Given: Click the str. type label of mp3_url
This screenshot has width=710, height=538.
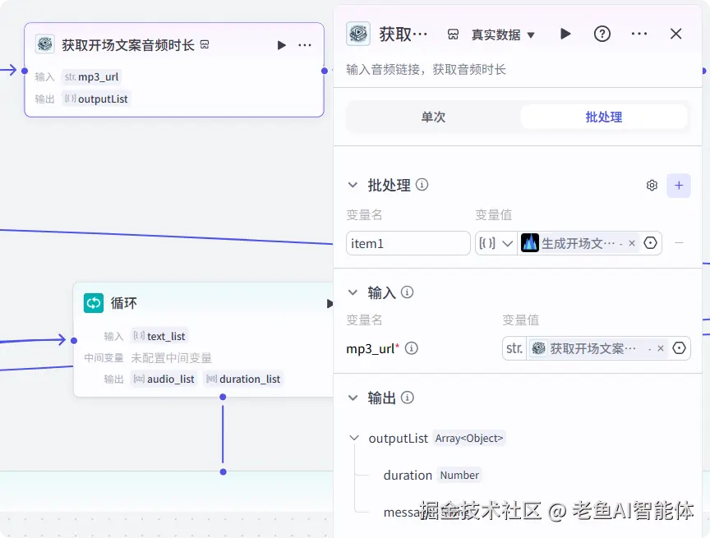Looking at the screenshot, I should click(514, 348).
